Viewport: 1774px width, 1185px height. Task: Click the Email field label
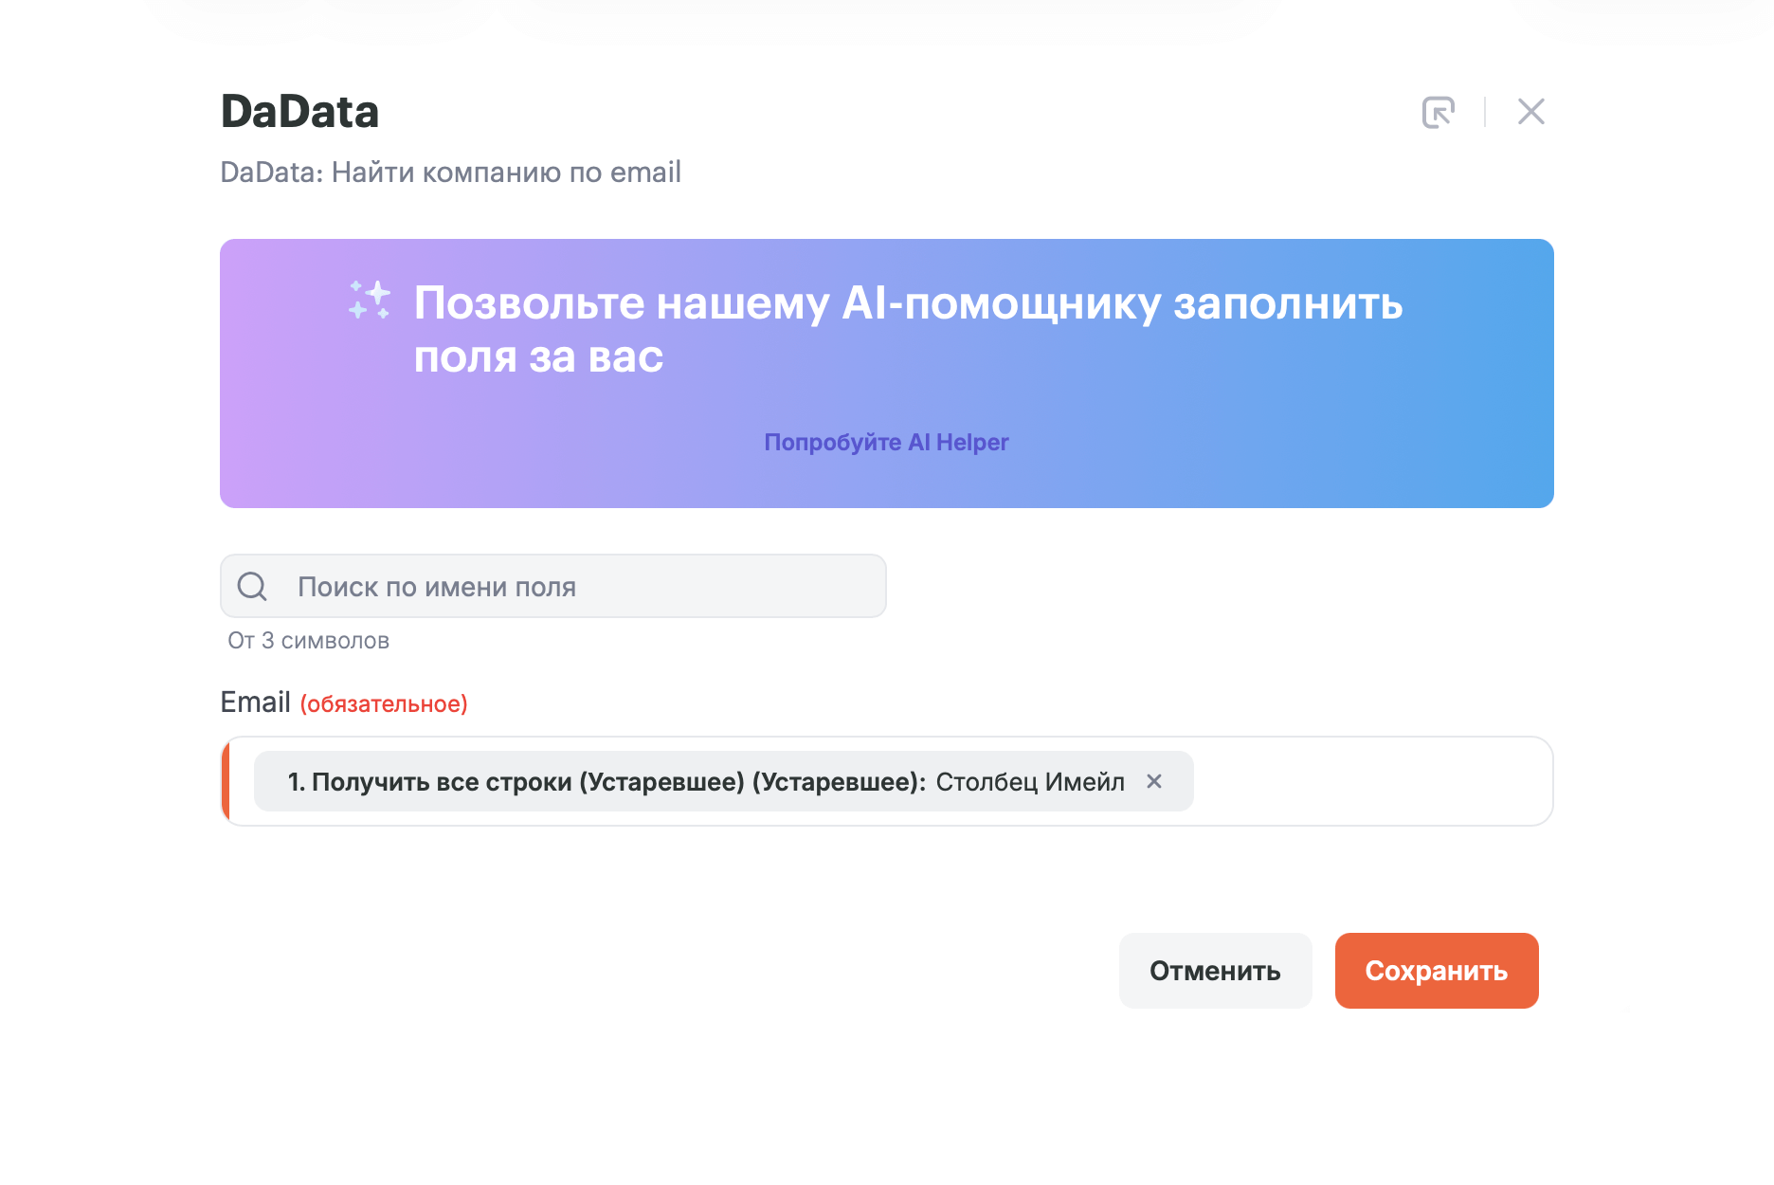pos(255,702)
